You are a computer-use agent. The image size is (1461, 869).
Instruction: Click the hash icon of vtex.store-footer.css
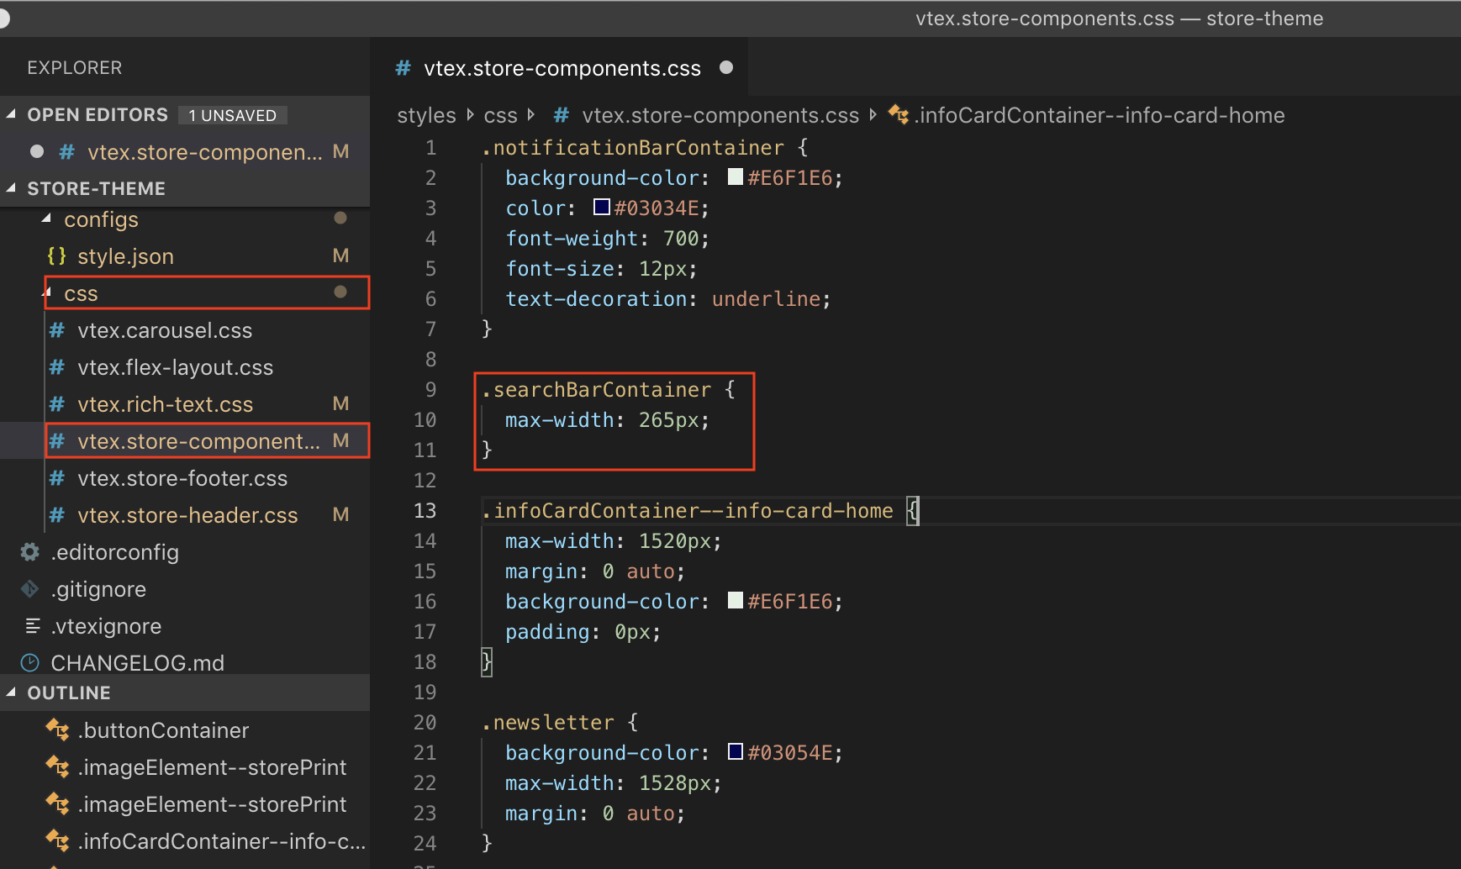coord(57,478)
